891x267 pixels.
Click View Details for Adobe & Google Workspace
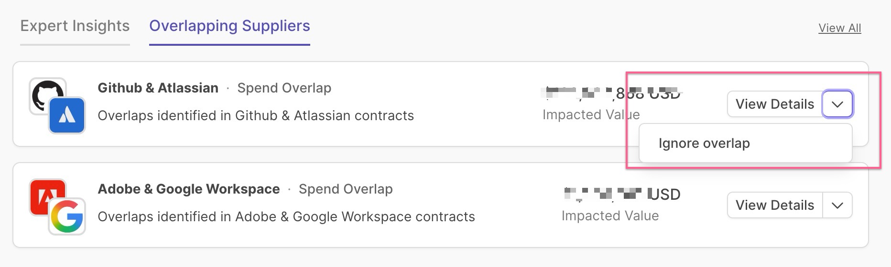pyautogui.click(x=774, y=205)
